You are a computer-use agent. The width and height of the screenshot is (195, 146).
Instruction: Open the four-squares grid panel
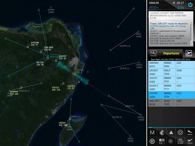click(x=161, y=141)
